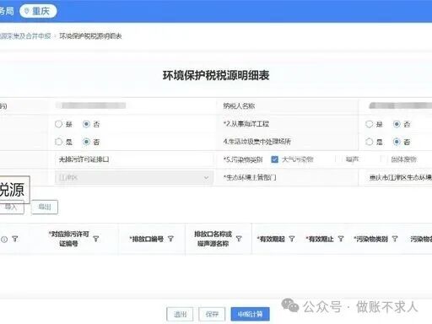Go back via the 源采集及合并申报 breadcrumb
432x324 pixels.
tap(25, 36)
